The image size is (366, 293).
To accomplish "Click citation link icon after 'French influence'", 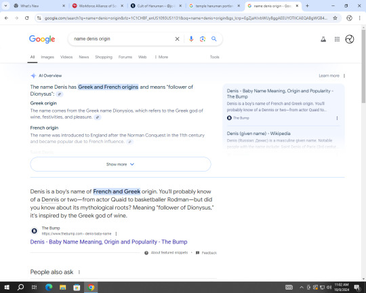I will click(x=129, y=142).
